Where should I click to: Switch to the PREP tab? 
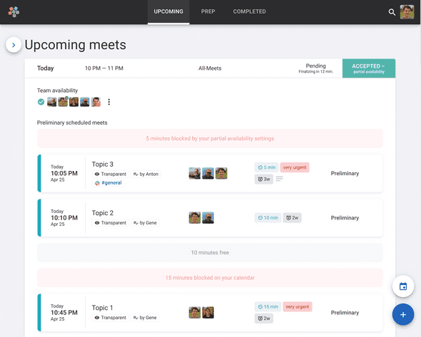(208, 12)
